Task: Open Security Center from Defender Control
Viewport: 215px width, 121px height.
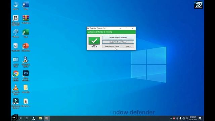Action: tap(112, 46)
